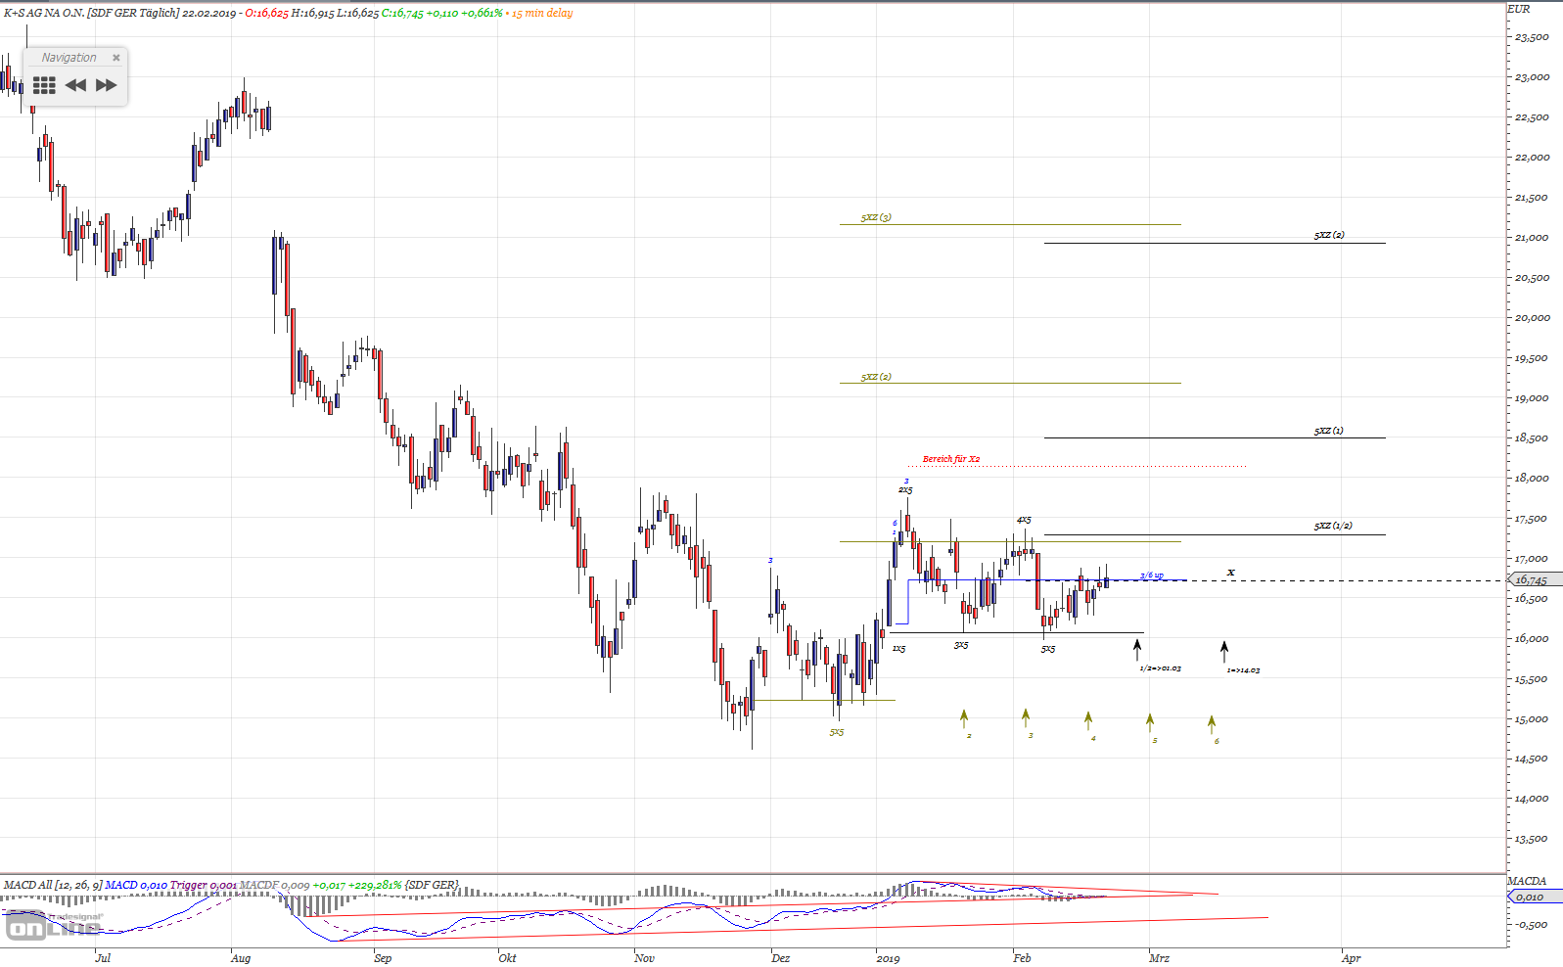Click the 'Feb' label on time axis
This screenshot has width=1563, height=967.
[1022, 958]
